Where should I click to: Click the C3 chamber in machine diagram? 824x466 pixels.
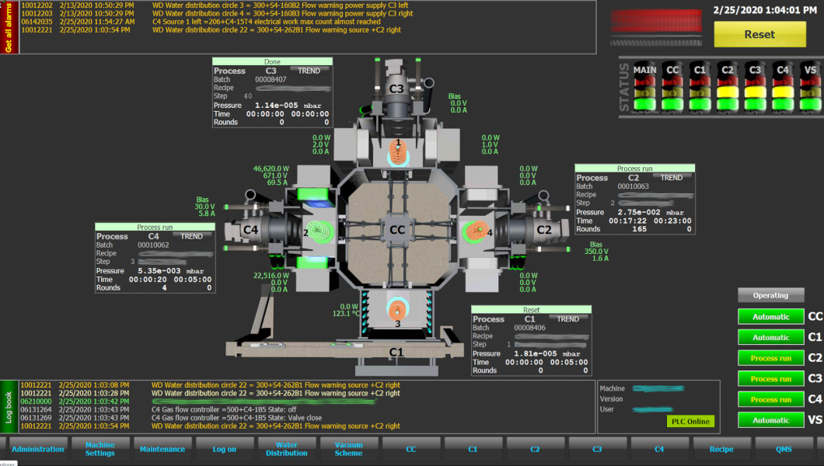[396, 89]
